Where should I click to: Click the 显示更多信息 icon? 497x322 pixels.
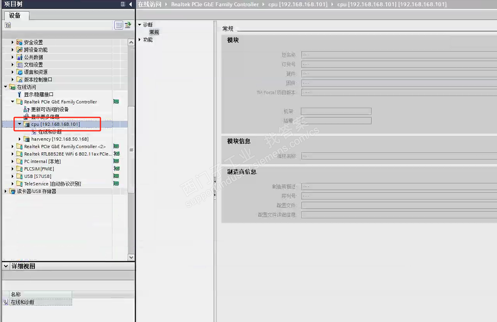click(x=27, y=117)
